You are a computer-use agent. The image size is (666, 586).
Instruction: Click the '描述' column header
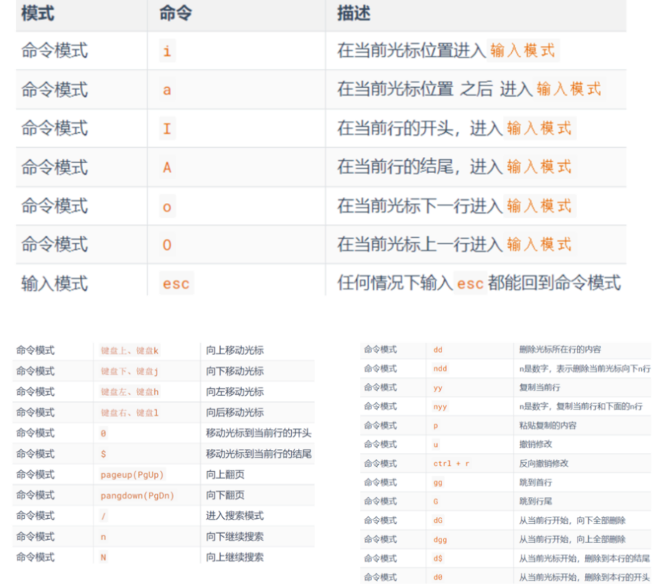tap(354, 13)
